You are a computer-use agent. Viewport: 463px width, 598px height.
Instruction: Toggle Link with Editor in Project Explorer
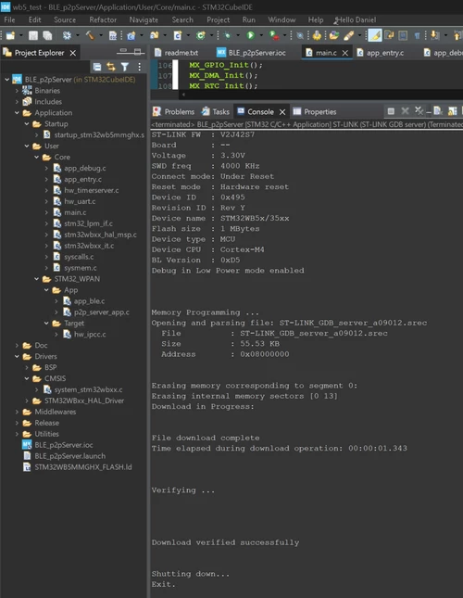(111, 67)
